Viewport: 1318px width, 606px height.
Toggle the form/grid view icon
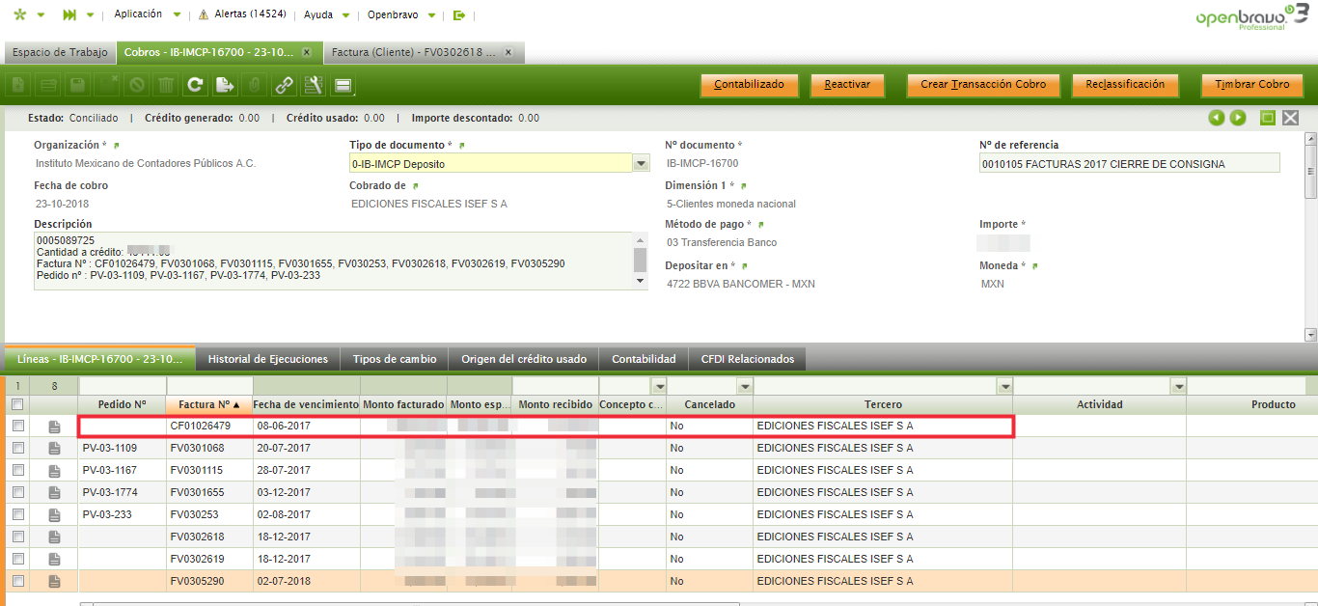coord(342,85)
